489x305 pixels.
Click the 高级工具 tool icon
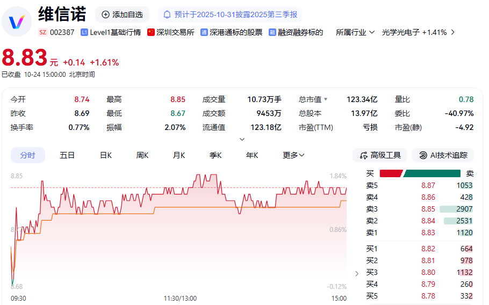coord(363,155)
